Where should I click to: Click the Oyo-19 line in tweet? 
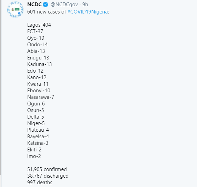(x=36, y=38)
